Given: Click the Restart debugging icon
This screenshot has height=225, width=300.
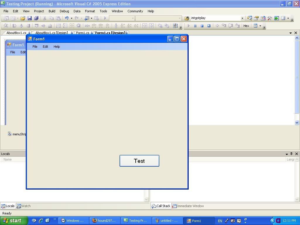Looking at the screenshot, I should point(209,26).
